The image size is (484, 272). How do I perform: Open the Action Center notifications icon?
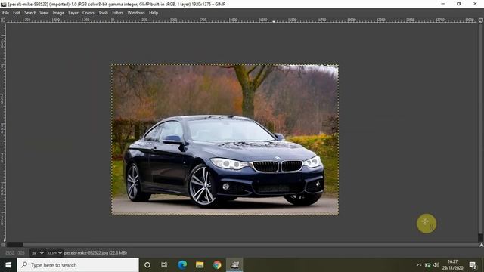tap(473, 265)
